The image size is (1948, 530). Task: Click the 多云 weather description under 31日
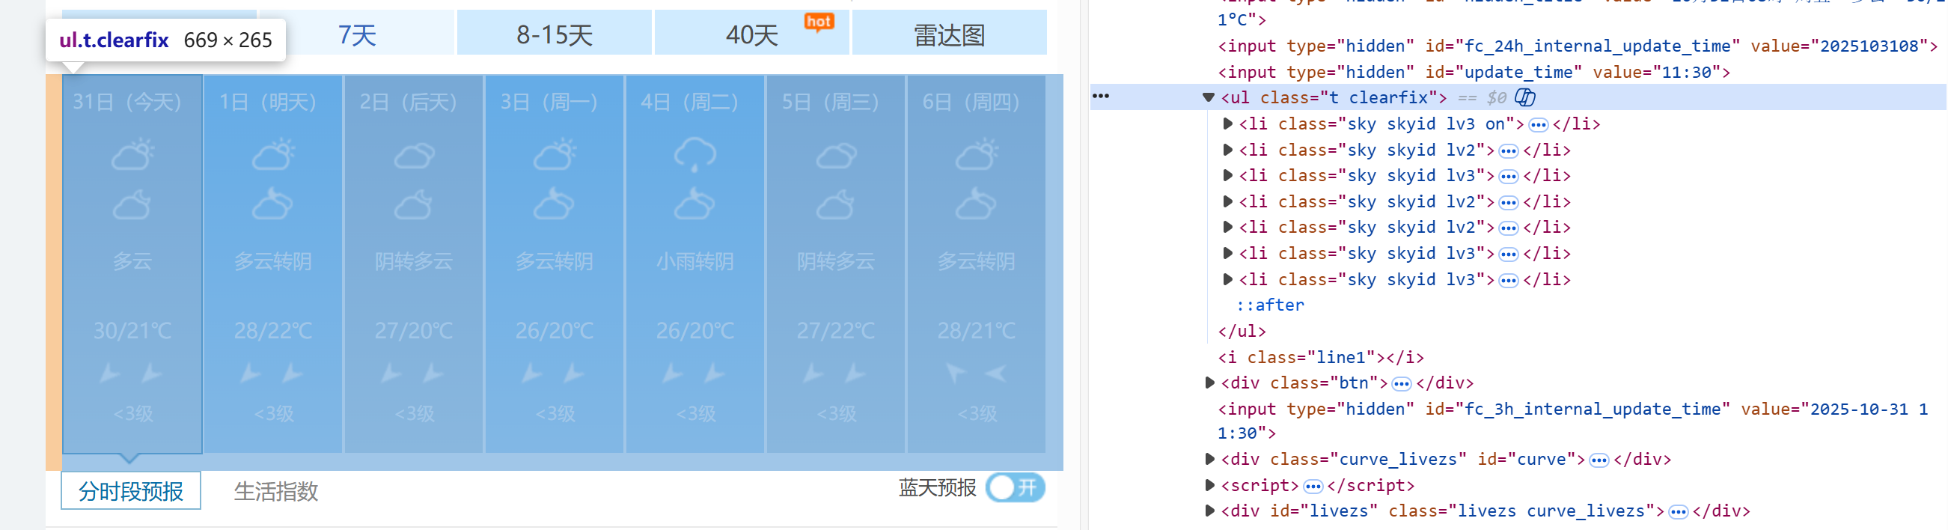[132, 261]
